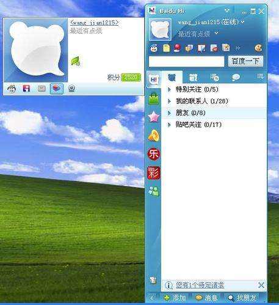This screenshot has height=305, width=279.
Task: Click the 添加 add contact button
Action: pos(175,298)
